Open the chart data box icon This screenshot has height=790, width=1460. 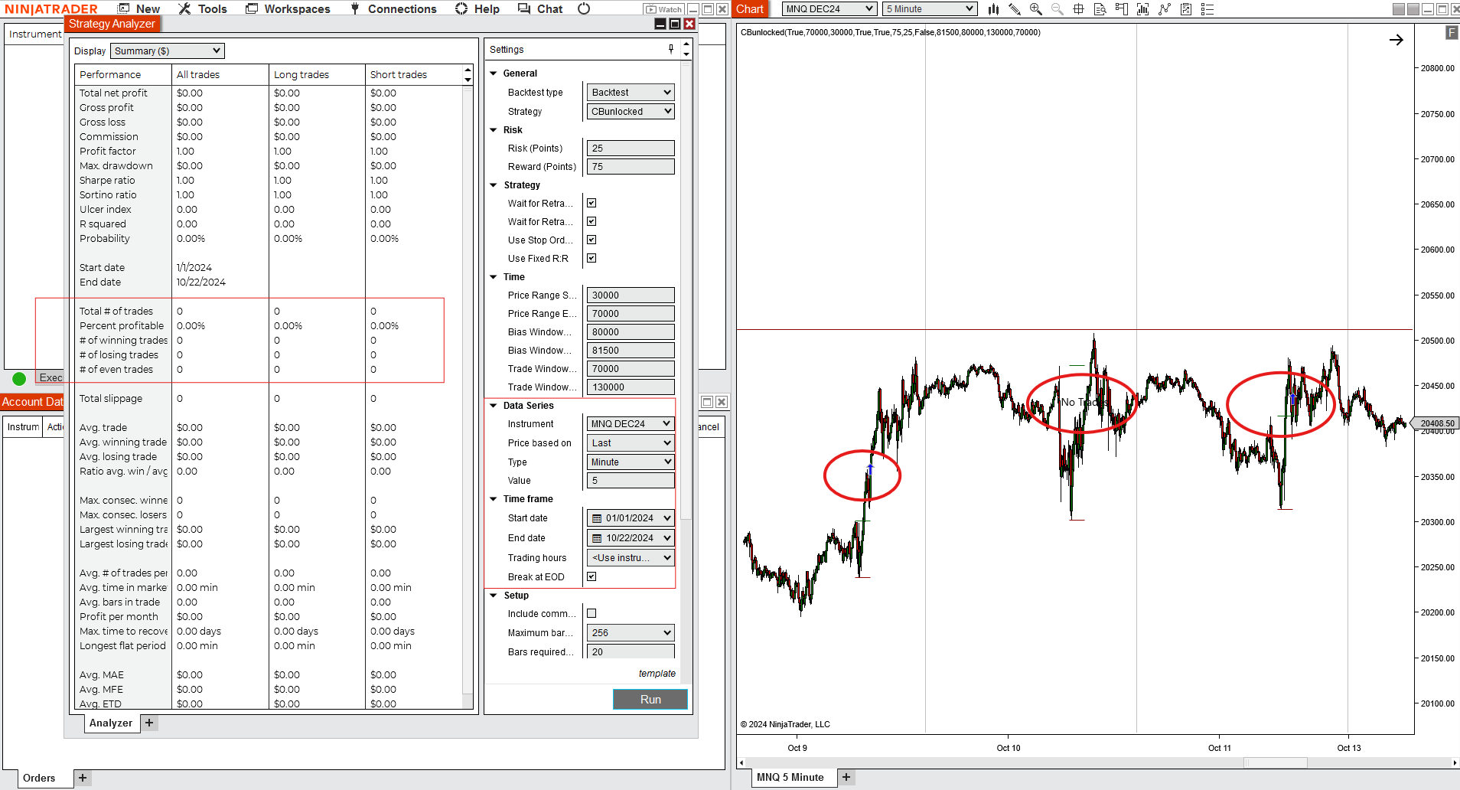tap(1100, 9)
